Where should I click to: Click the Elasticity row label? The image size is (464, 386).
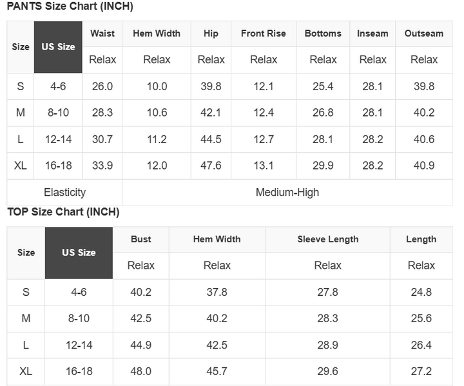click(64, 192)
